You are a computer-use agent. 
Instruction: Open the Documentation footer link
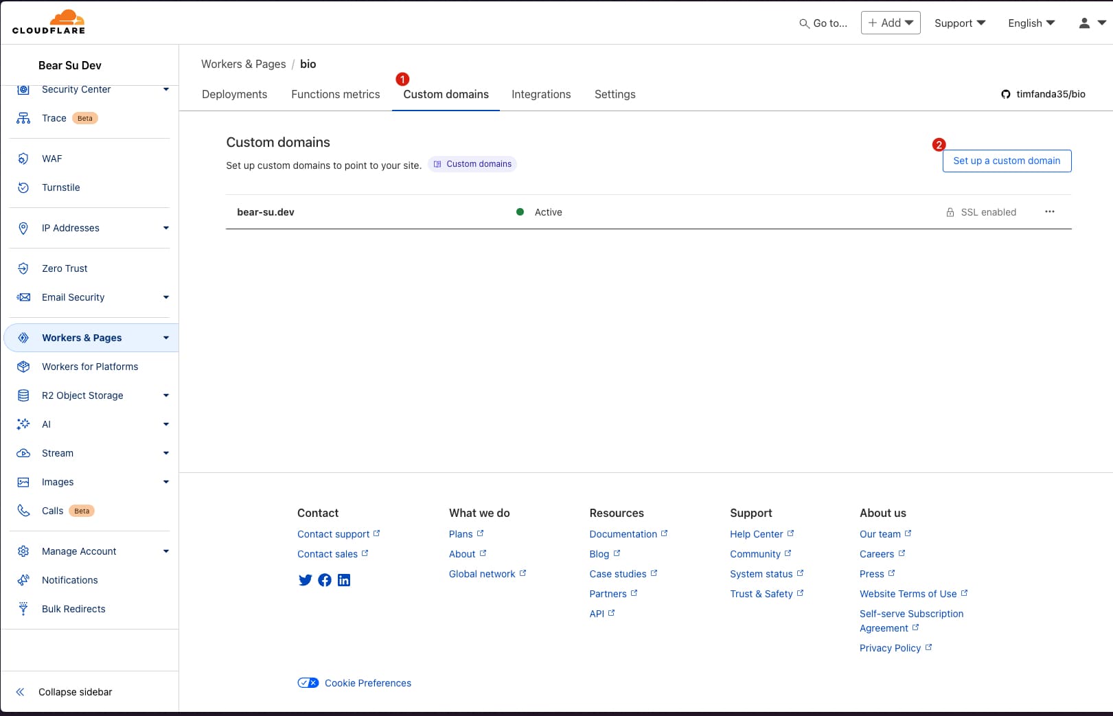click(628, 534)
